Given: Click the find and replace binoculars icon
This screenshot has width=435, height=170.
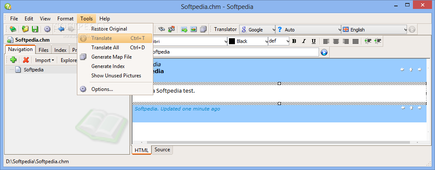Looking at the screenshot, I should tap(172, 29).
